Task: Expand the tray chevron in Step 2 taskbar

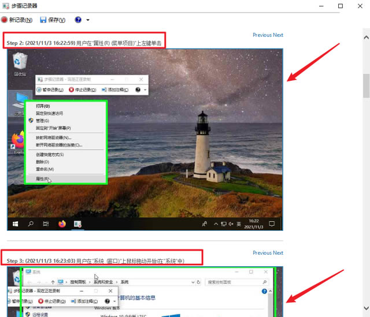Action: [216, 224]
